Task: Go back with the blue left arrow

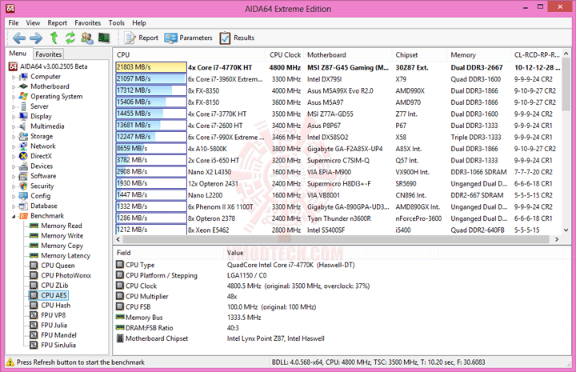Action: pos(18,38)
